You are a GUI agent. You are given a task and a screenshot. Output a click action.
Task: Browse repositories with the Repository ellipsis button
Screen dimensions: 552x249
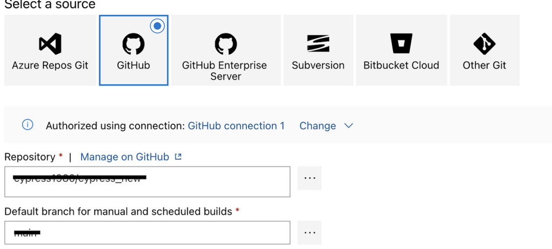click(x=309, y=178)
